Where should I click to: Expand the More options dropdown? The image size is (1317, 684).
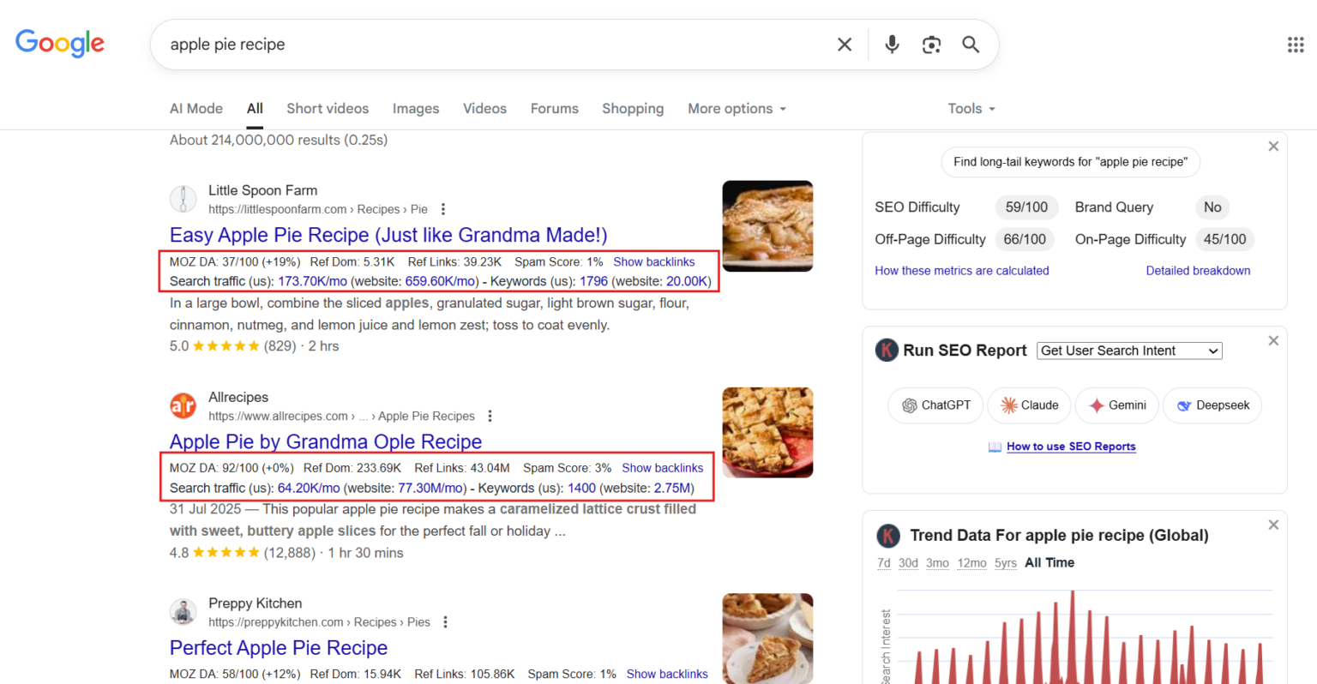737,109
